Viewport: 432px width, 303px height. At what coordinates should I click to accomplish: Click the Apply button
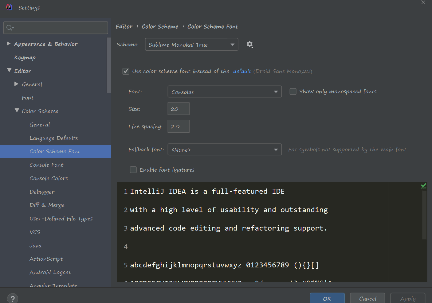(x=408, y=298)
